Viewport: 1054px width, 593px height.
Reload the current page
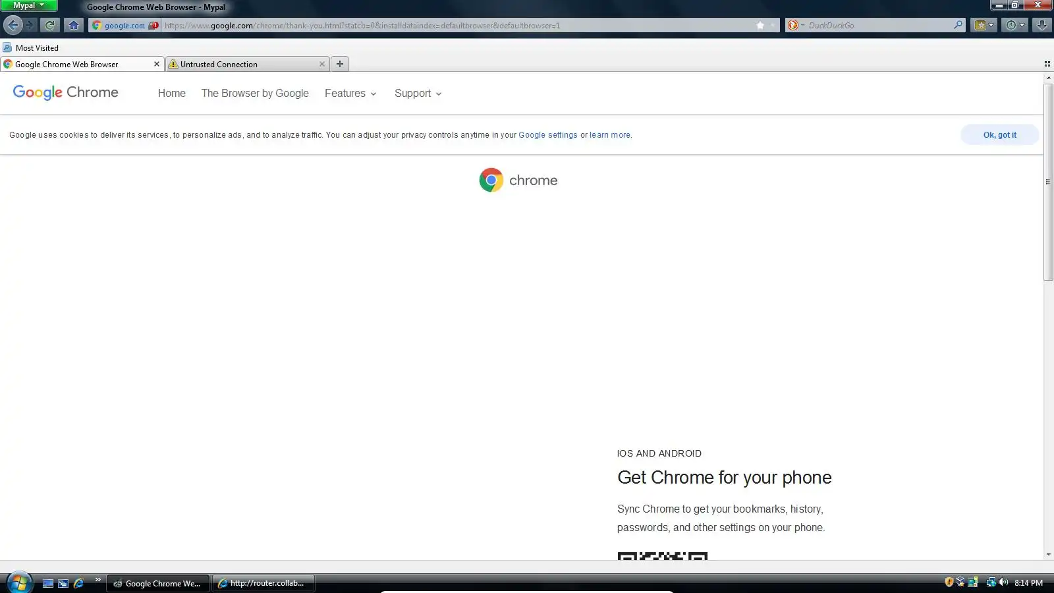[x=49, y=25]
